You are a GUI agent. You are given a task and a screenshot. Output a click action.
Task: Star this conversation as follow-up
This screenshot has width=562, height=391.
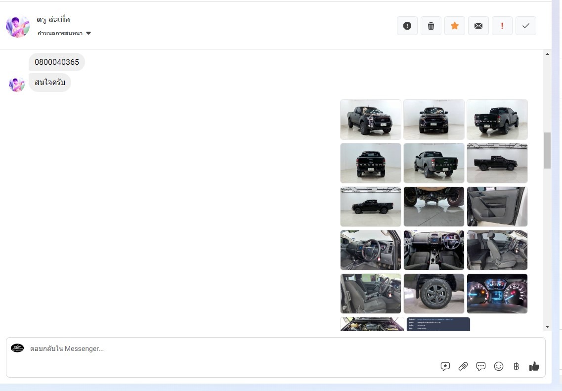click(454, 26)
